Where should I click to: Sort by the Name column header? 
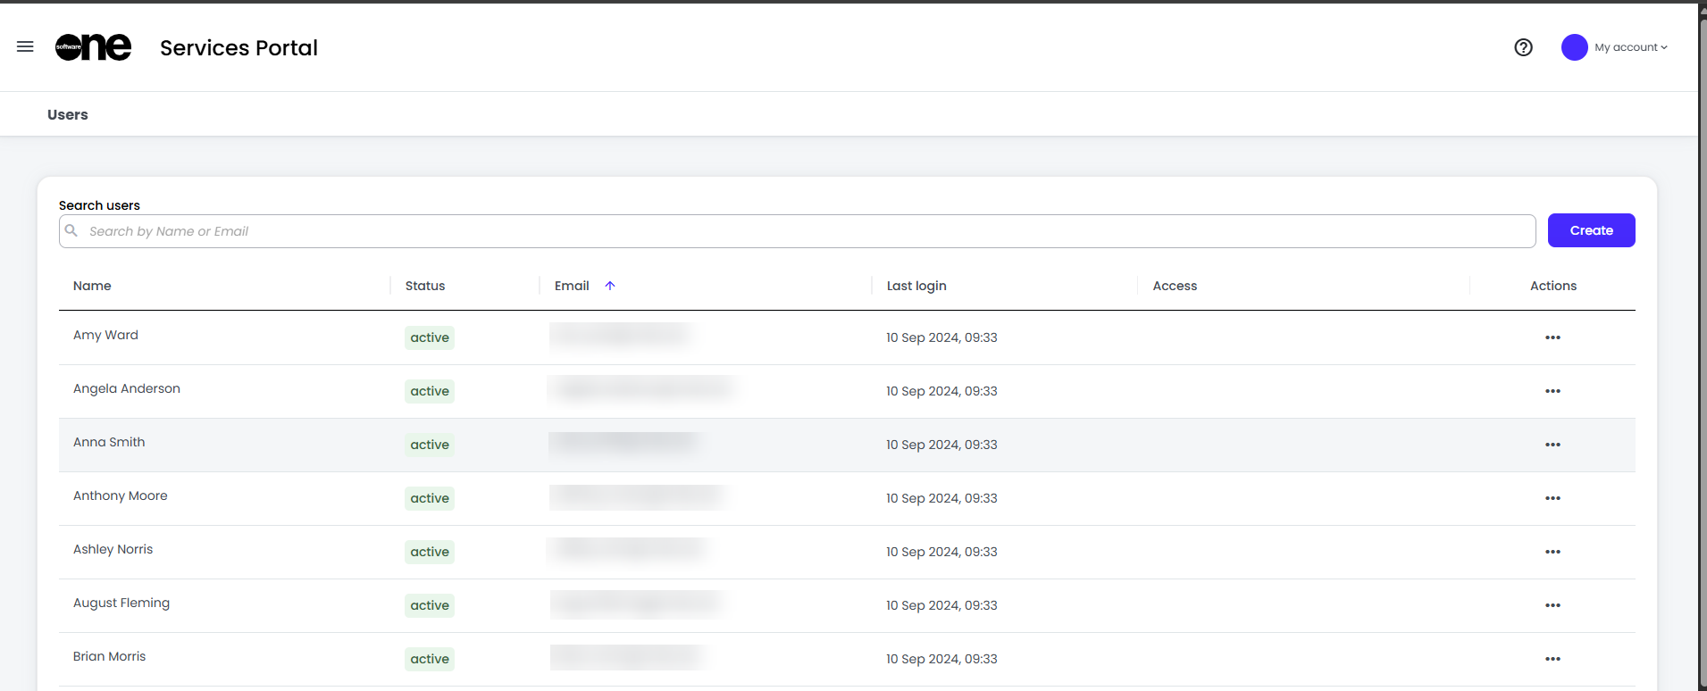click(x=92, y=286)
